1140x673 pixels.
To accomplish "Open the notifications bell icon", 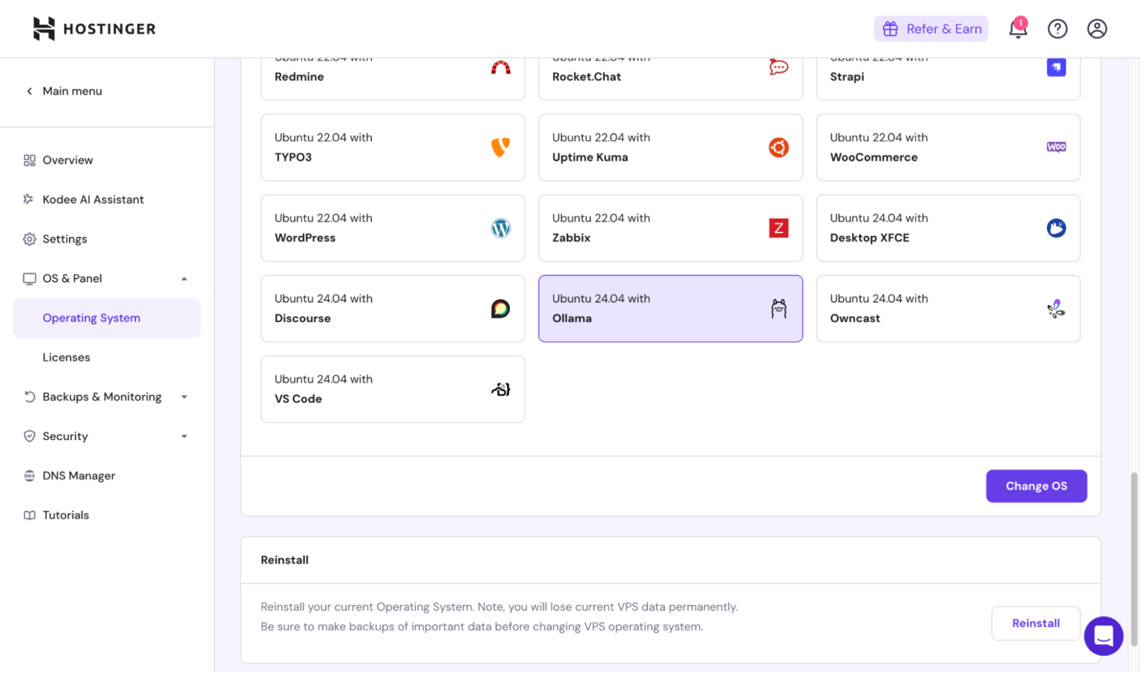I will coord(1018,29).
